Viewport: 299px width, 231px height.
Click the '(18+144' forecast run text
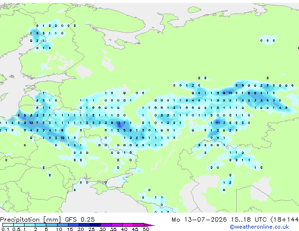coord(284,220)
